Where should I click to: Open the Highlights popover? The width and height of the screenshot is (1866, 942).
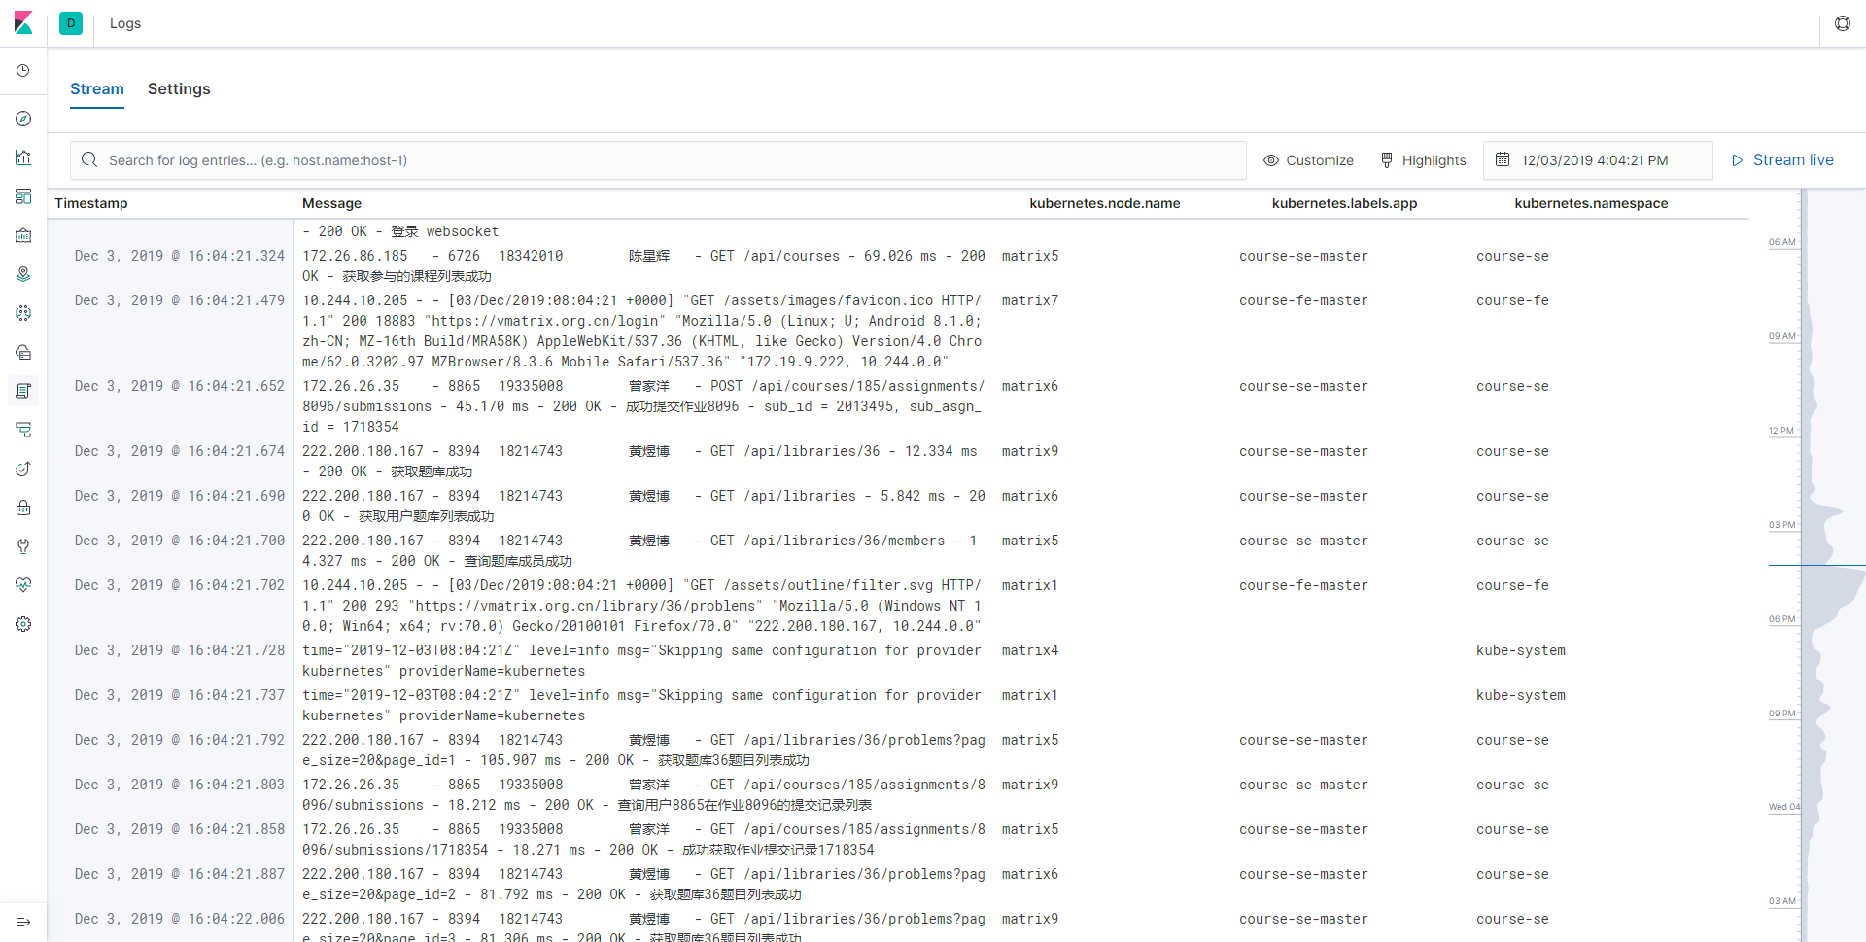coord(1423,160)
